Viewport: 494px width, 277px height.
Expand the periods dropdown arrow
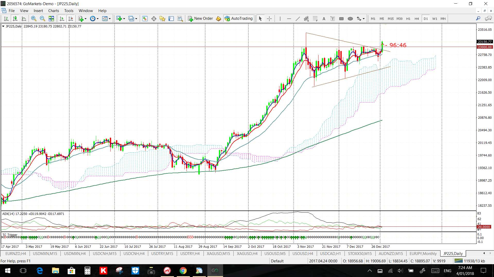click(x=98, y=18)
